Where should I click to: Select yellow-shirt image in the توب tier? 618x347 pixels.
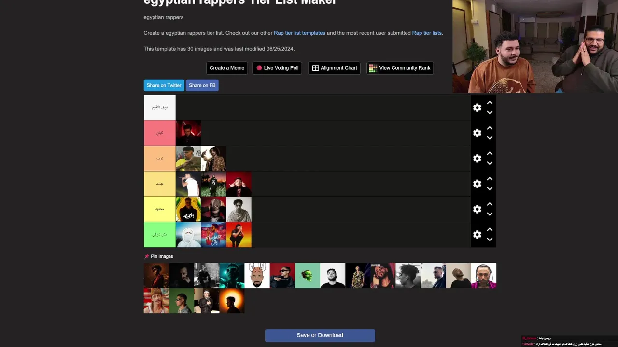point(188,159)
